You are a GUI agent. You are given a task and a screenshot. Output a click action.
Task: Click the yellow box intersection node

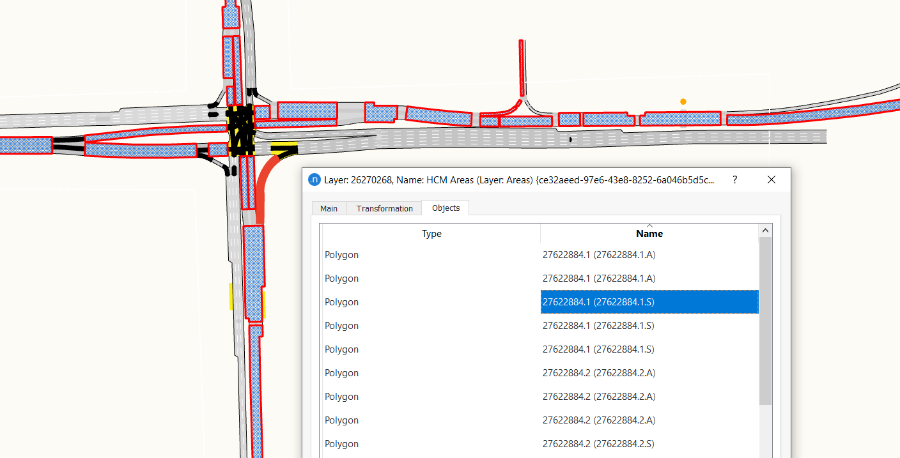click(241, 131)
